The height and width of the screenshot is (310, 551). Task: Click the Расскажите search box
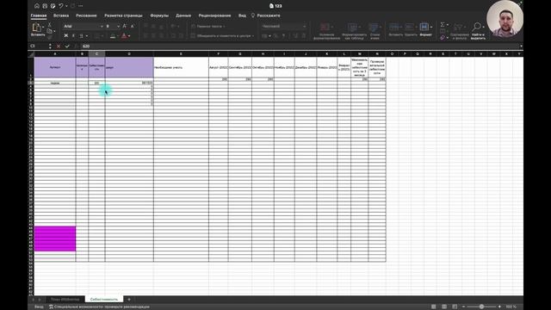click(266, 15)
